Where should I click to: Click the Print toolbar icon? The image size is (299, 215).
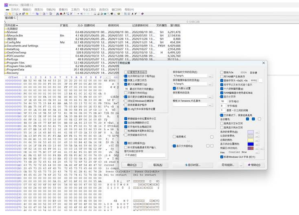17,14
